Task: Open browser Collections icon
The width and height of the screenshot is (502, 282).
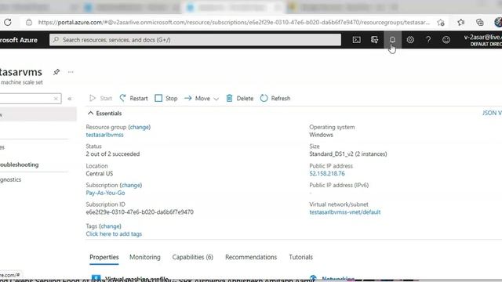Action: (x=479, y=23)
